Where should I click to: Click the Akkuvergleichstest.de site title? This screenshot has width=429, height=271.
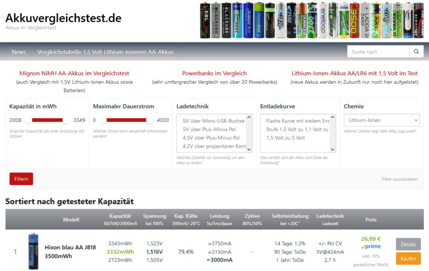63,18
